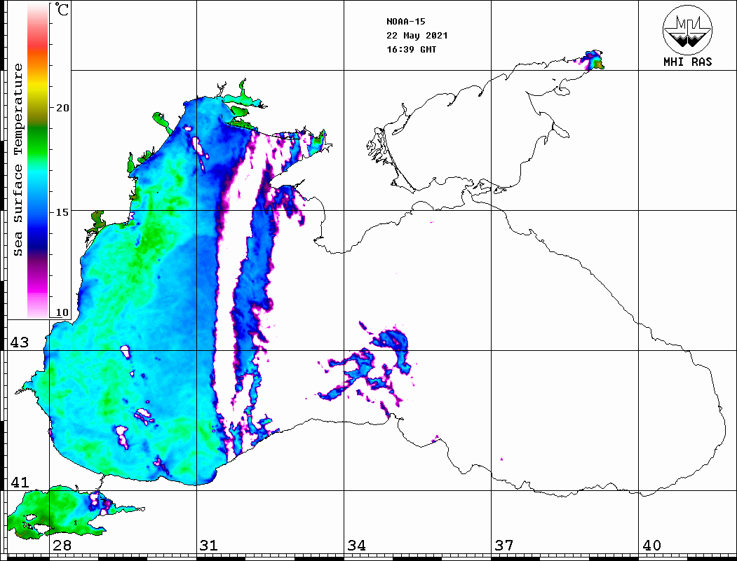Screen dimensions: 737x561
Task: Click the 'NOAA-15' satellite label
Action: pos(406,22)
